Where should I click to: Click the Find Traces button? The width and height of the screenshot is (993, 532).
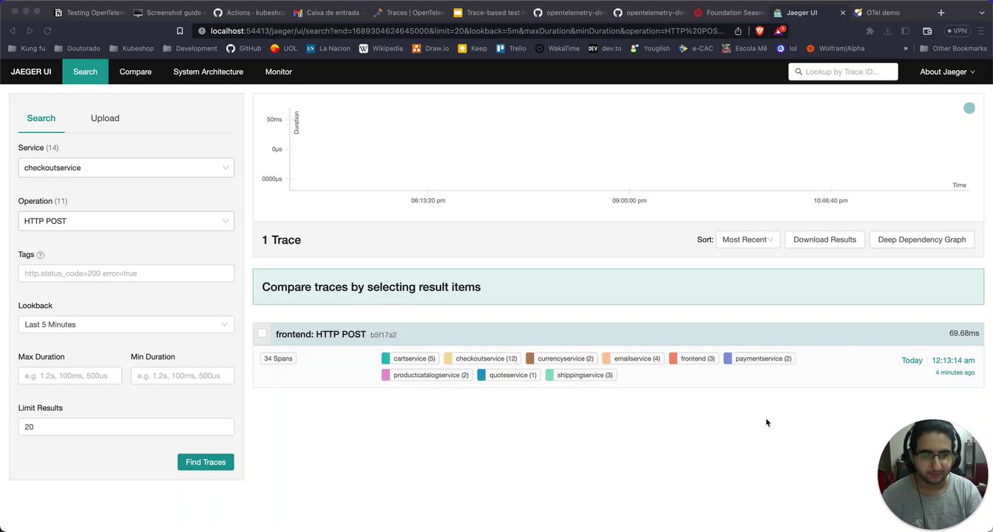point(206,462)
